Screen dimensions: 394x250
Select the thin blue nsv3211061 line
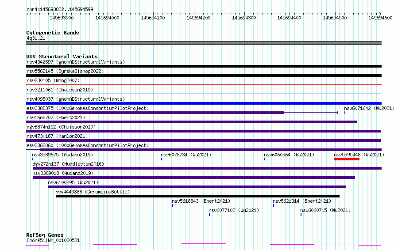pos(204,94)
